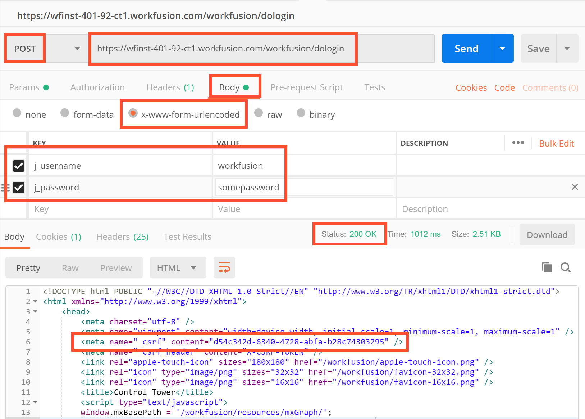Click the wrap lines icon in response toolbar
This screenshot has width=585, height=419.
224,267
